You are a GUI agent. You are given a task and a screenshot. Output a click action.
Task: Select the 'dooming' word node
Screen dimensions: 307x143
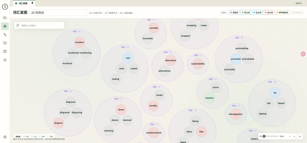coord(109,131)
